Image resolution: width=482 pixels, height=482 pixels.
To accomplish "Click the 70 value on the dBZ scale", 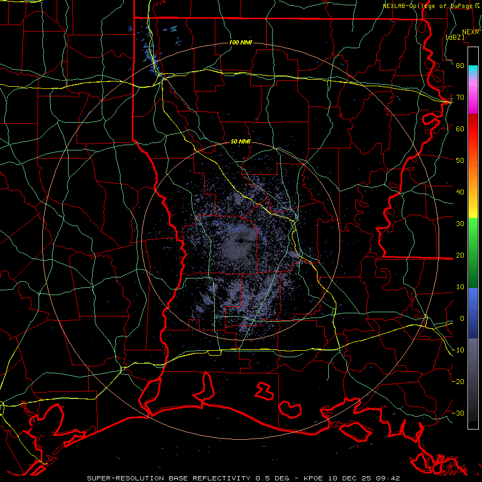I will [460, 97].
